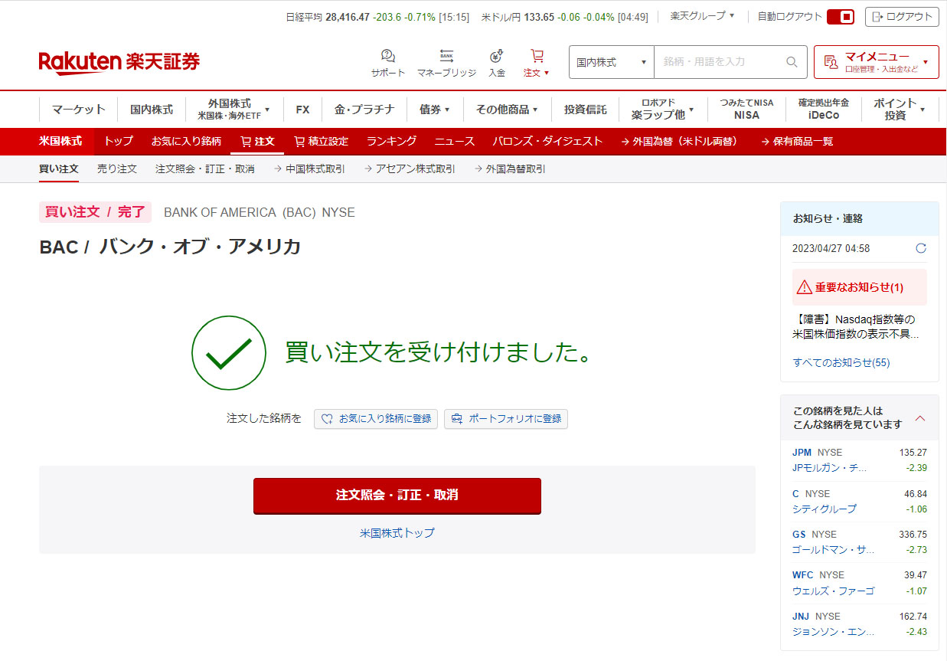
Task: Add stock to portfolio via briefcase icon
Action: (457, 419)
